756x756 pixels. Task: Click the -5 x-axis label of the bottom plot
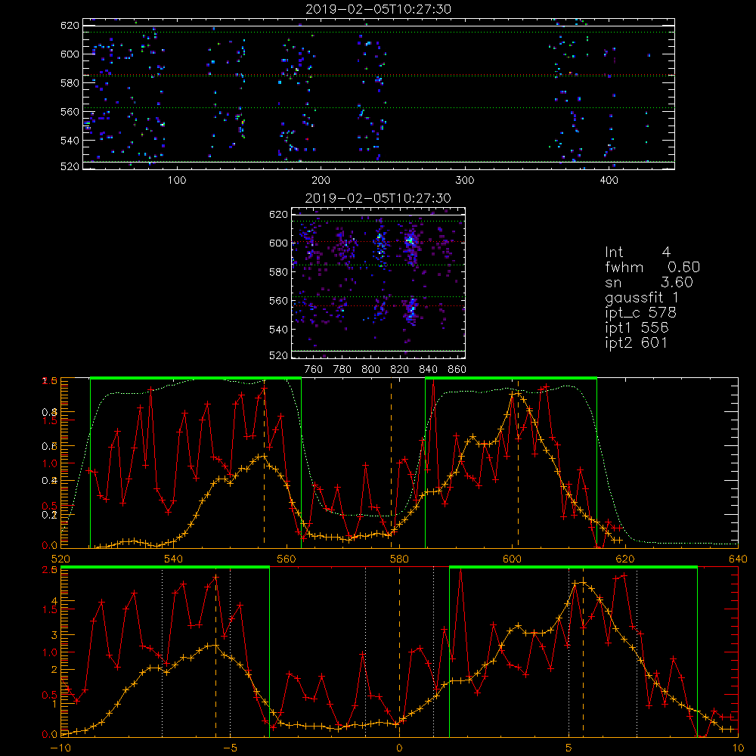tap(230, 748)
